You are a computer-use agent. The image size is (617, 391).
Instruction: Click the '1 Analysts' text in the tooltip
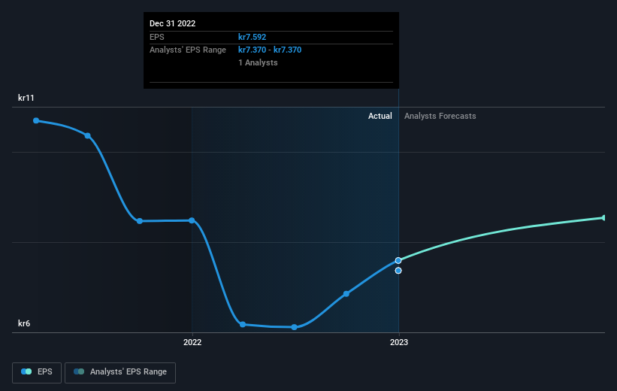258,63
